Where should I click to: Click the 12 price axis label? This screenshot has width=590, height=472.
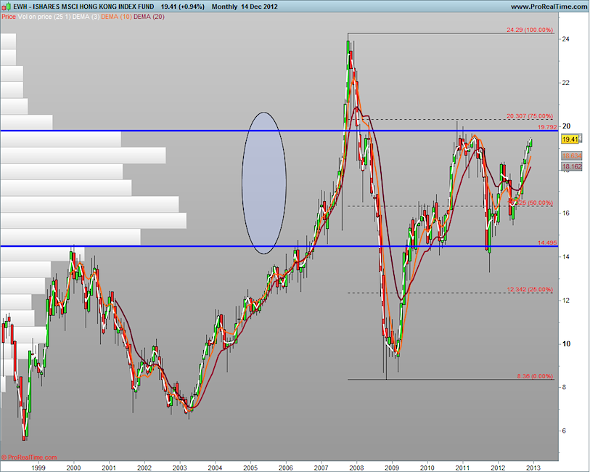click(x=565, y=301)
